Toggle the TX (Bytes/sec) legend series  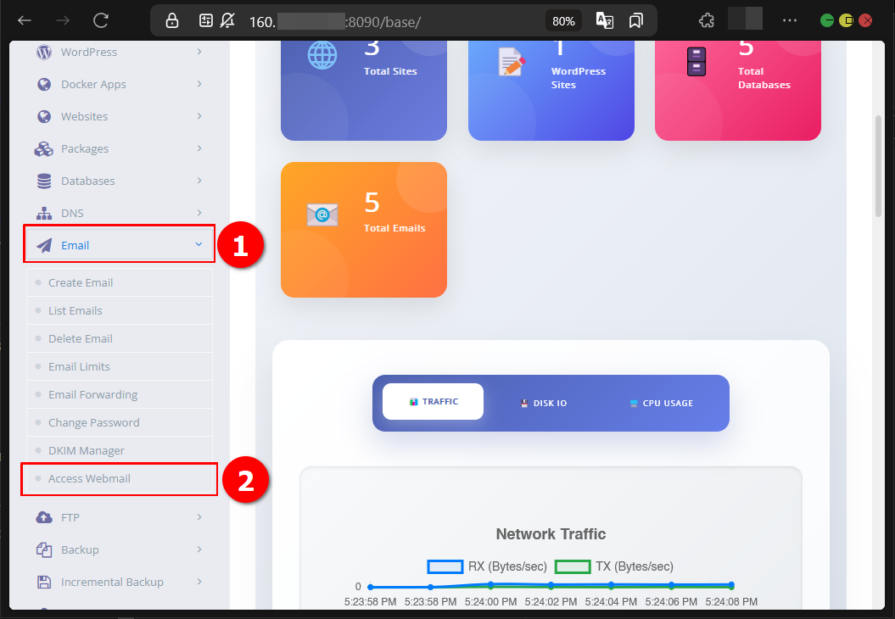614,566
